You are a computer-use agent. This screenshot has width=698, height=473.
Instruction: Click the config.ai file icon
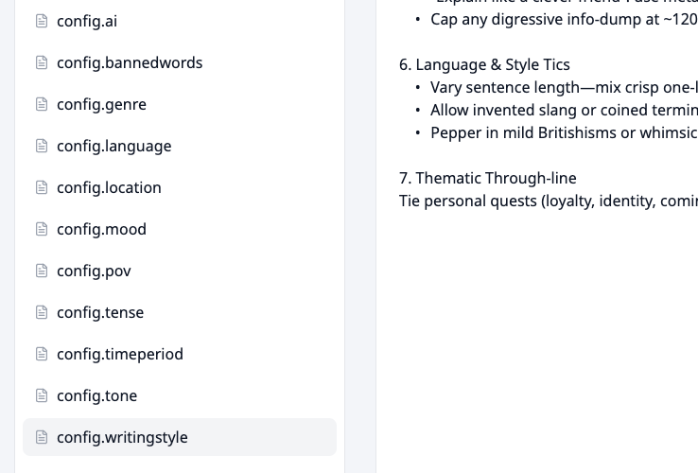pyautogui.click(x=42, y=21)
